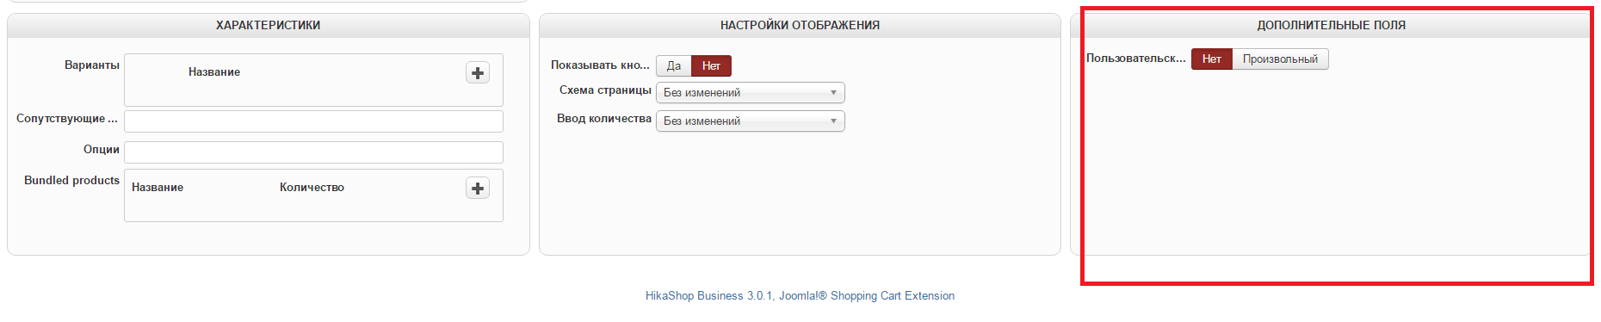Open the HikaShop Business 3.0.1 footer link

800,295
